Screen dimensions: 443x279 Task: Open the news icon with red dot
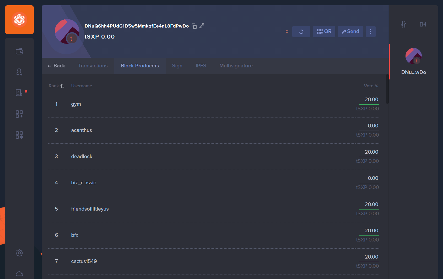19,93
